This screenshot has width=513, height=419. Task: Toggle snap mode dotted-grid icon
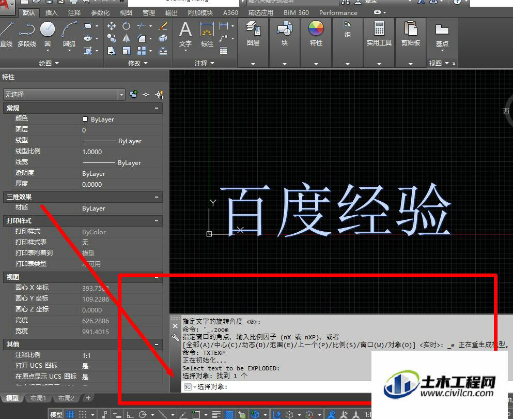tap(83, 414)
